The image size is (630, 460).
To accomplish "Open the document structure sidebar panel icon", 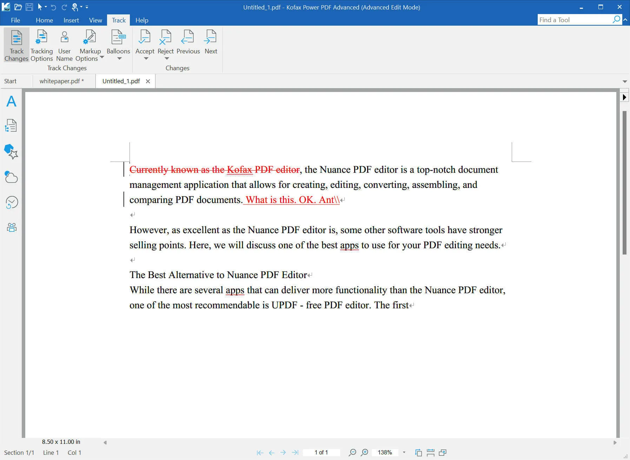I will coord(11,126).
